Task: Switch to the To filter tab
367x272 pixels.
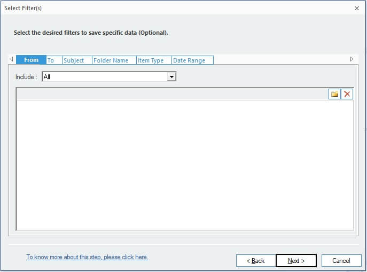Action: [54, 60]
